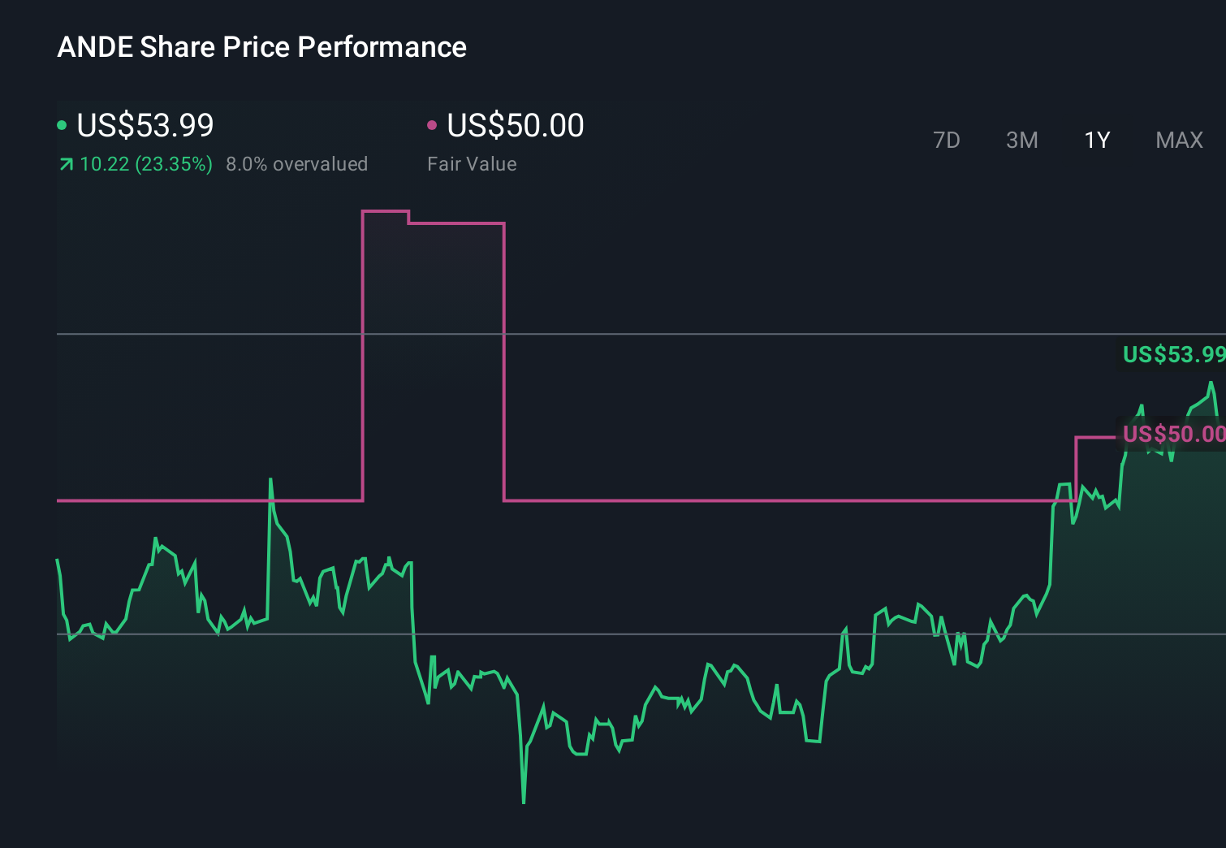Image resolution: width=1226 pixels, height=848 pixels.
Task: Click the ANDE Share Price Performance title
Action: tap(261, 47)
